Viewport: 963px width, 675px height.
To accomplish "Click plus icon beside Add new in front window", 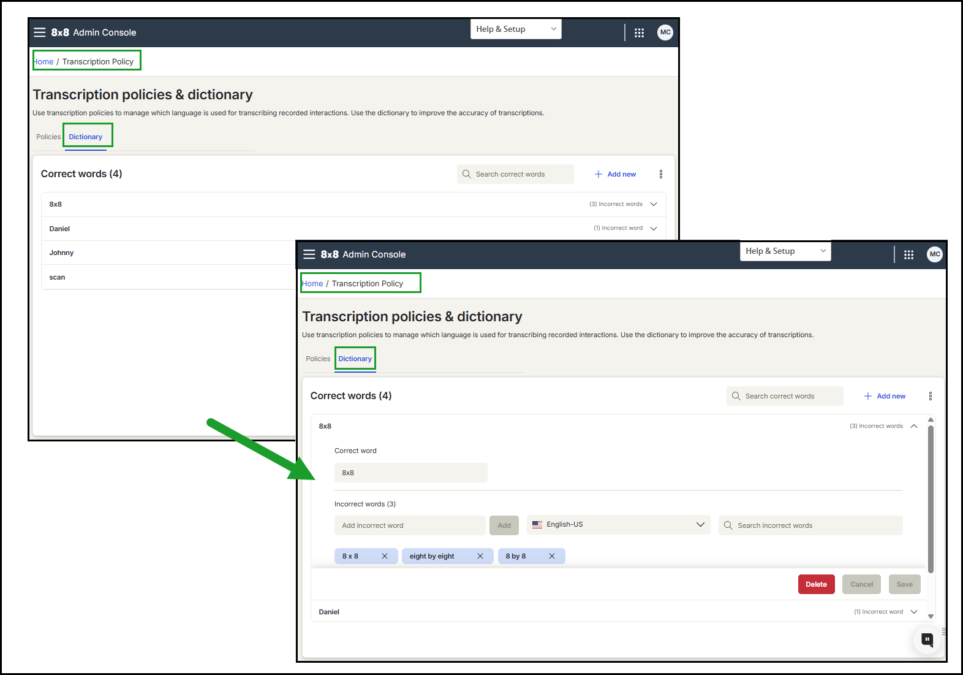I will pos(868,396).
